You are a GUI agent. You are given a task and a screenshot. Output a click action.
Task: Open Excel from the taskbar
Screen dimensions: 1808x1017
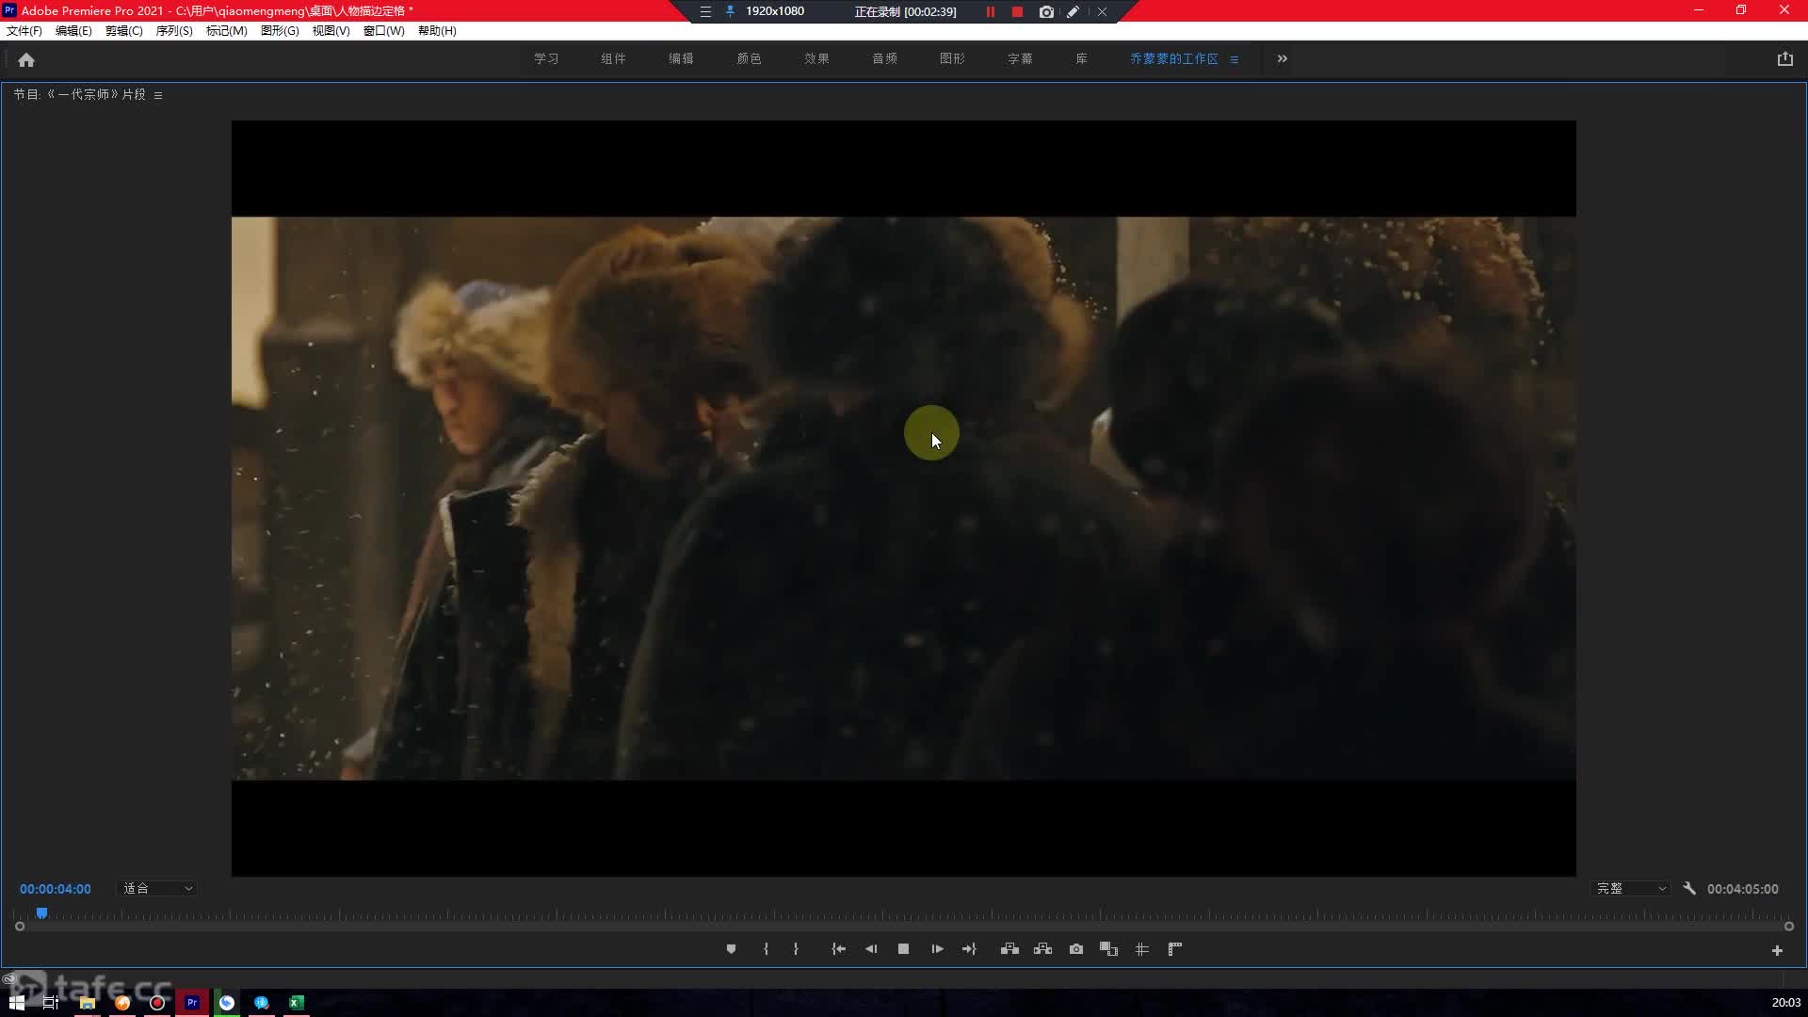pyautogui.click(x=297, y=1003)
